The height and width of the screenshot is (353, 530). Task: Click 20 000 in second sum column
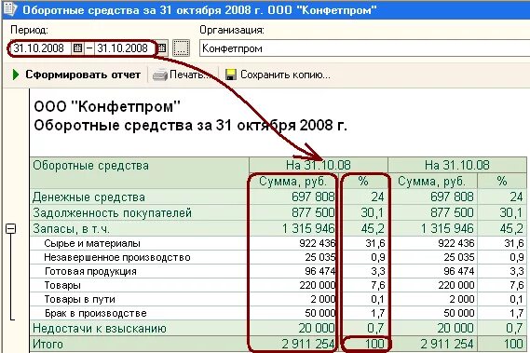(455, 328)
